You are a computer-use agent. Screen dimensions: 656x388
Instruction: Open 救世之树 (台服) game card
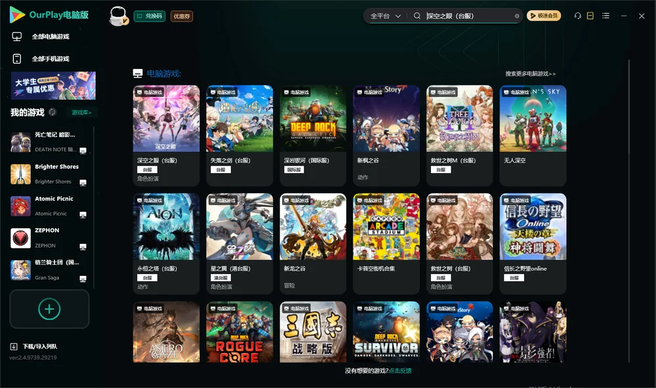pyautogui.click(x=459, y=243)
